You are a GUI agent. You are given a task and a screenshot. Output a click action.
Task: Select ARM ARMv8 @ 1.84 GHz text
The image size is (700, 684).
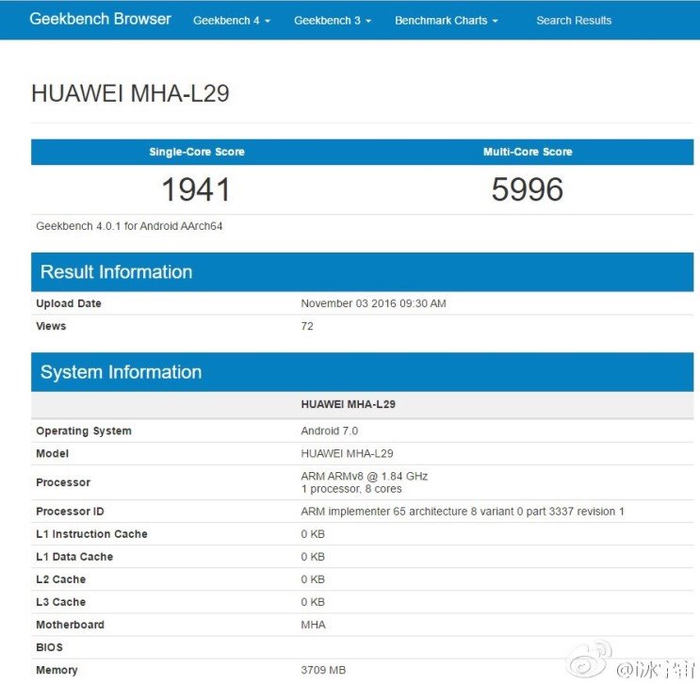tap(365, 477)
